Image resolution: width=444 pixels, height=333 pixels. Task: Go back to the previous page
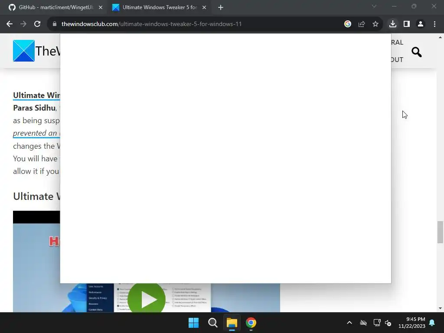(x=10, y=24)
